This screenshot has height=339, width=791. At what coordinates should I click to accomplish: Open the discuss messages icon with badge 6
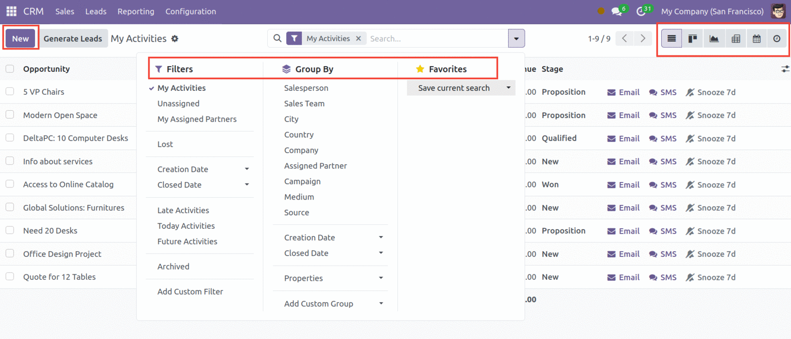click(x=618, y=11)
